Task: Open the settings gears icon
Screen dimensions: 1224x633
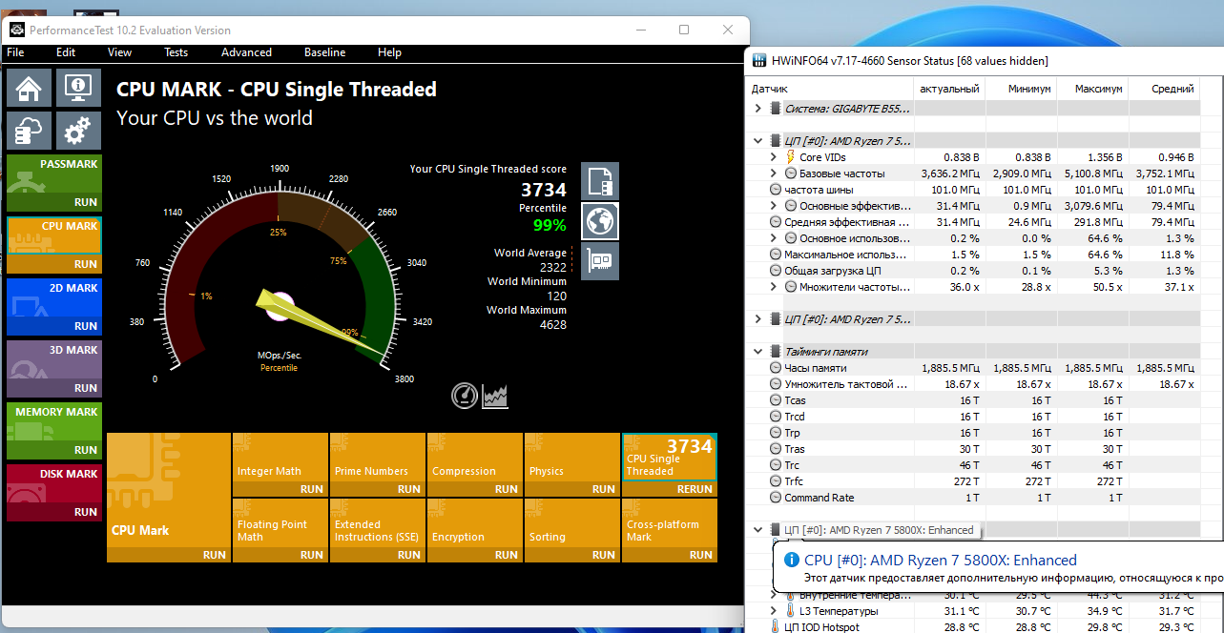Action: pyautogui.click(x=78, y=130)
